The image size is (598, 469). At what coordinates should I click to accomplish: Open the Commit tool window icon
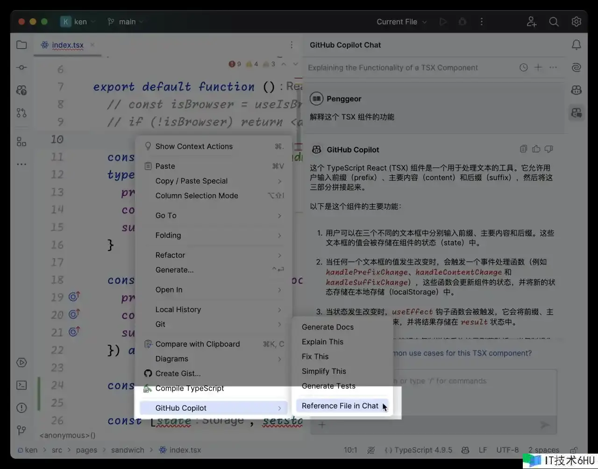21,68
